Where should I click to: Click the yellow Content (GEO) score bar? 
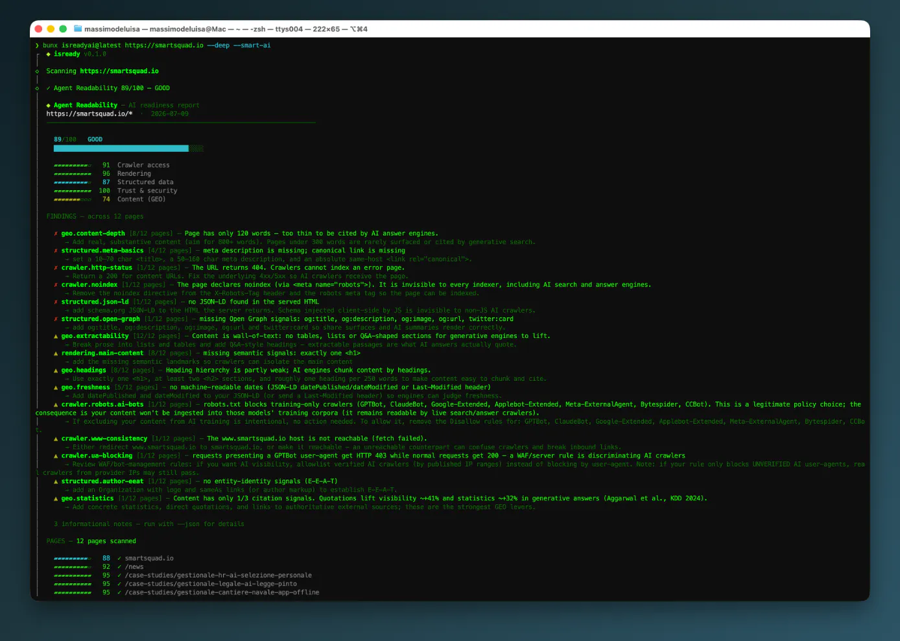[x=73, y=200]
